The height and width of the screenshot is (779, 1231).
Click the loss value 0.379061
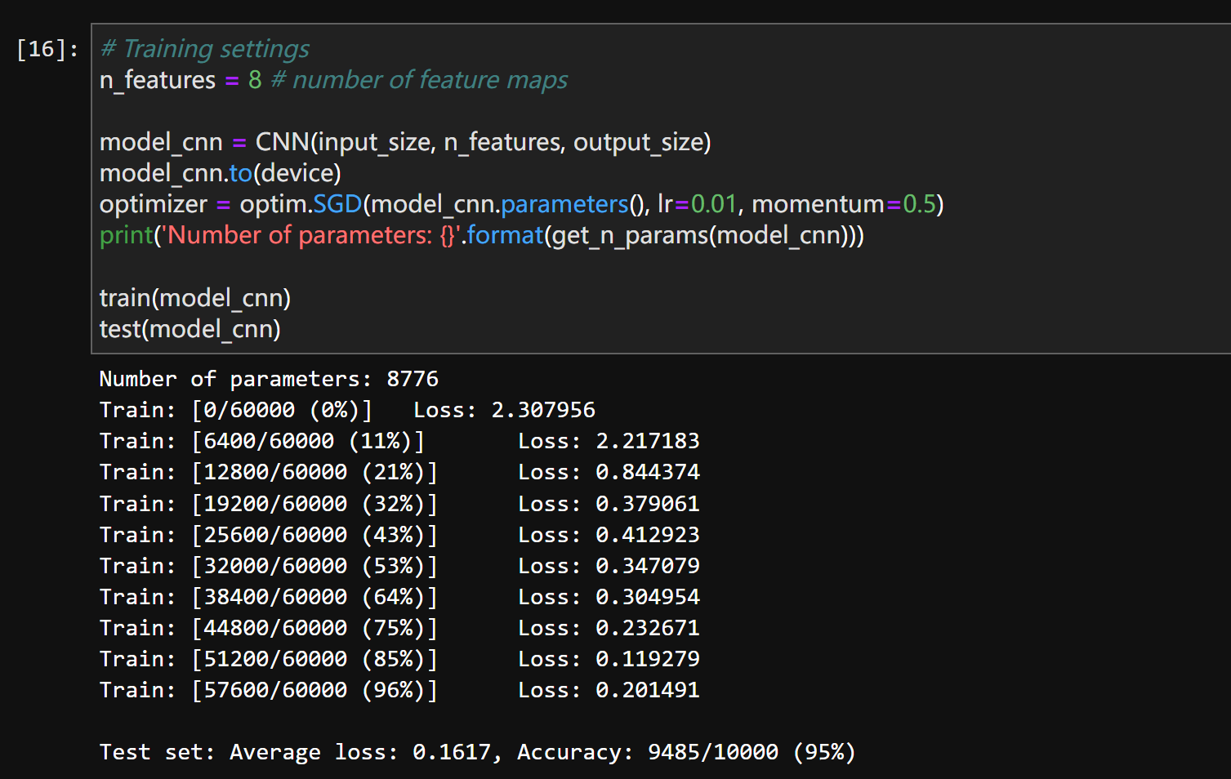[x=648, y=504]
